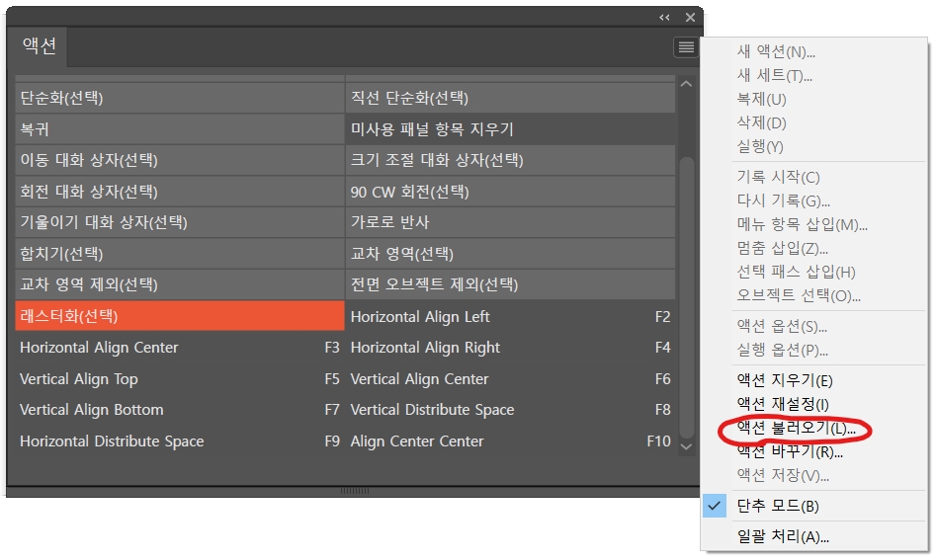Run Vertical Distribute Space action (F8)
The image size is (937, 560).
tap(510, 410)
